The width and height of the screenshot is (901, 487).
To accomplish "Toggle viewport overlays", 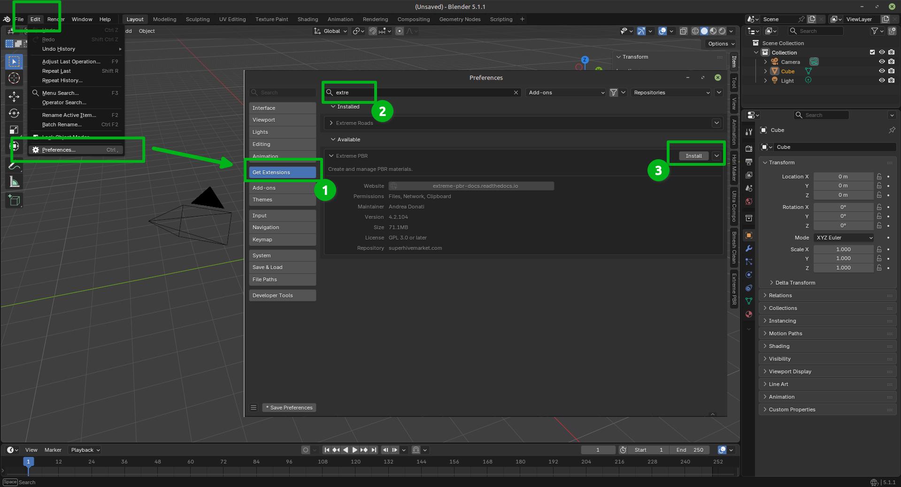I will [662, 31].
